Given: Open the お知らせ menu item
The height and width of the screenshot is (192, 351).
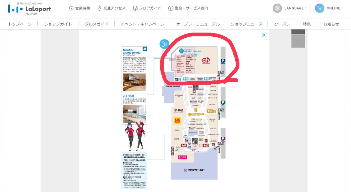Looking at the screenshot, I should (x=331, y=24).
